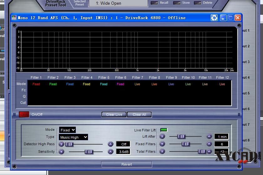This screenshot has width=263, height=175.
Task: Click the Sensitivity value field 3.5dB
Action: 123,152
